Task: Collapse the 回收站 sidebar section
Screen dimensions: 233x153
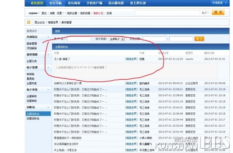Action: coord(48,107)
